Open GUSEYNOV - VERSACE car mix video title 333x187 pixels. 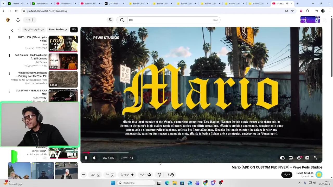(31, 92)
